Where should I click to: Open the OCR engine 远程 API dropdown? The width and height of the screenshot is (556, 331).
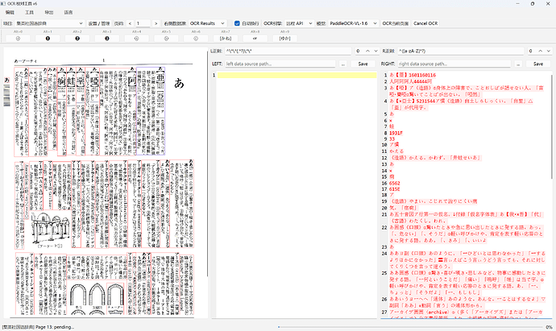pos(299,23)
